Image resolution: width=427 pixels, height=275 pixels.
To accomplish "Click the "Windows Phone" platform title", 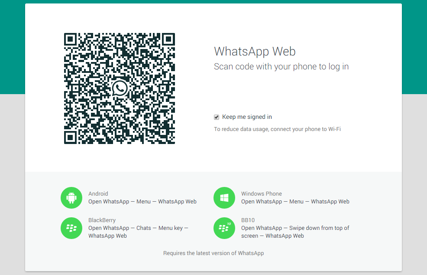I will (x=262, y=194).
